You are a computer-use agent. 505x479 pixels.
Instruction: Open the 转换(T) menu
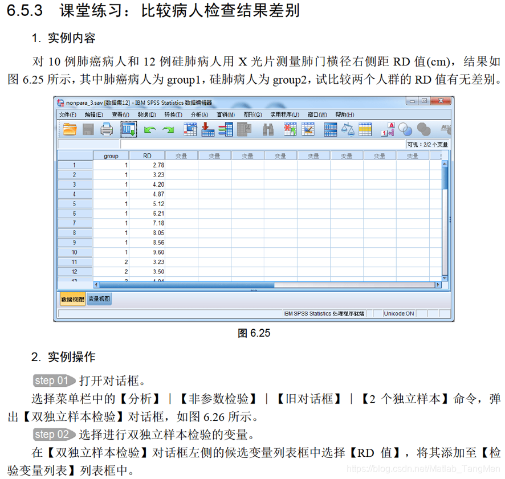click(x=173, y=114)
